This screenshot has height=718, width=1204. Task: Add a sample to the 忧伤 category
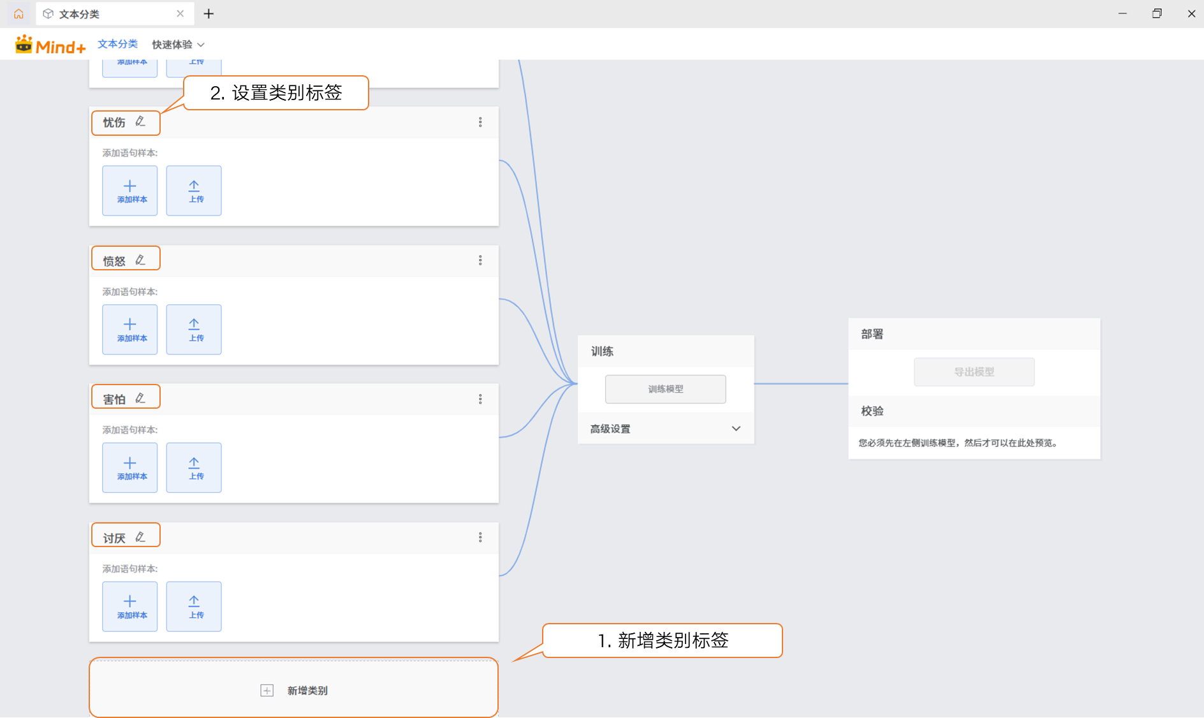(130, 191)
